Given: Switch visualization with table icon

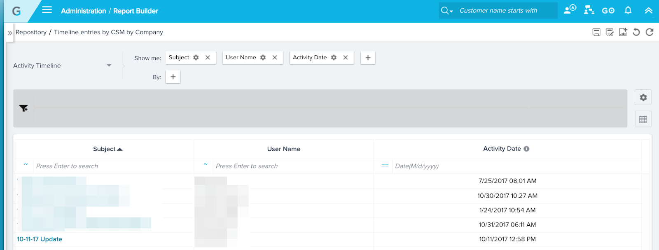Looking at the screenshot, I should (643, 119).
